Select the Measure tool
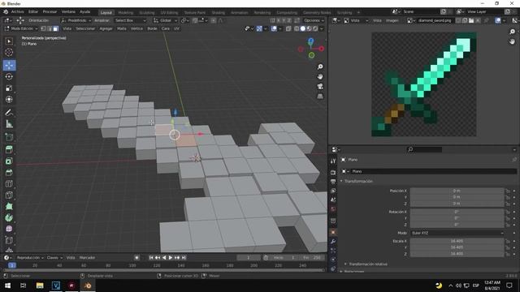 9,124
